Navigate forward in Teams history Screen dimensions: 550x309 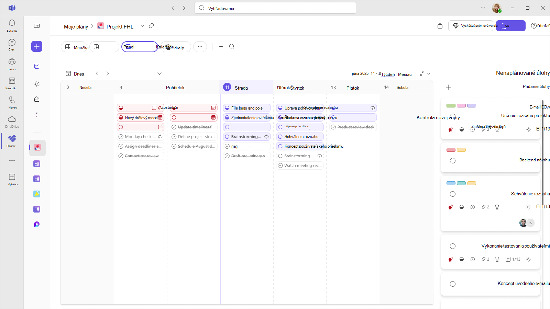[184, 8]
